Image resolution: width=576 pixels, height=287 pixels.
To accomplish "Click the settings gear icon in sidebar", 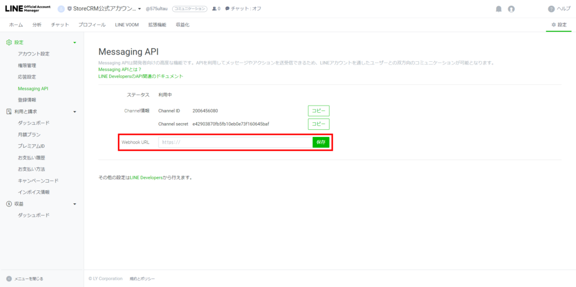I will click(x=9, y=43).
